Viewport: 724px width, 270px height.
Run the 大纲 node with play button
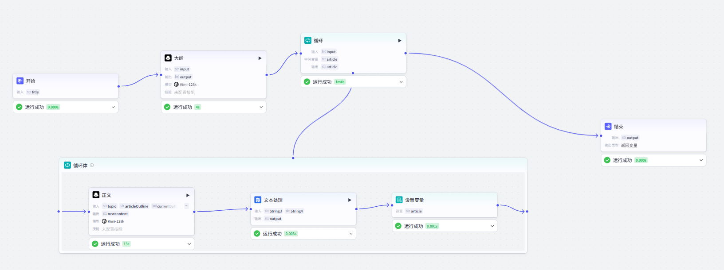tap(260, 58)
